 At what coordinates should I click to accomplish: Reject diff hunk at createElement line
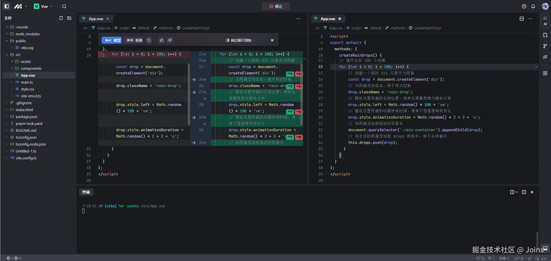pos(299,74)
